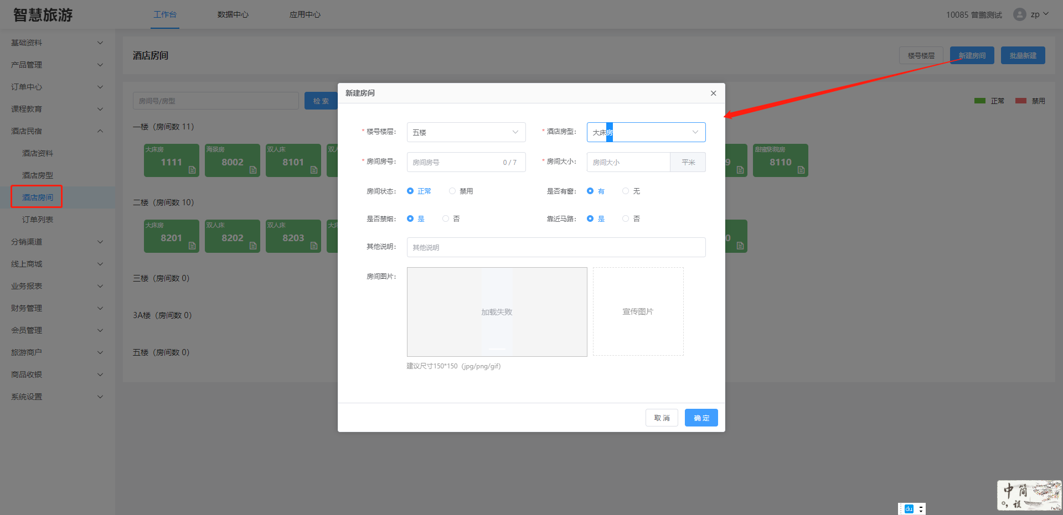This screenshot has width=1063, height=515.
Task: Click the user avatar icon beside zp
Action: 1019,14
